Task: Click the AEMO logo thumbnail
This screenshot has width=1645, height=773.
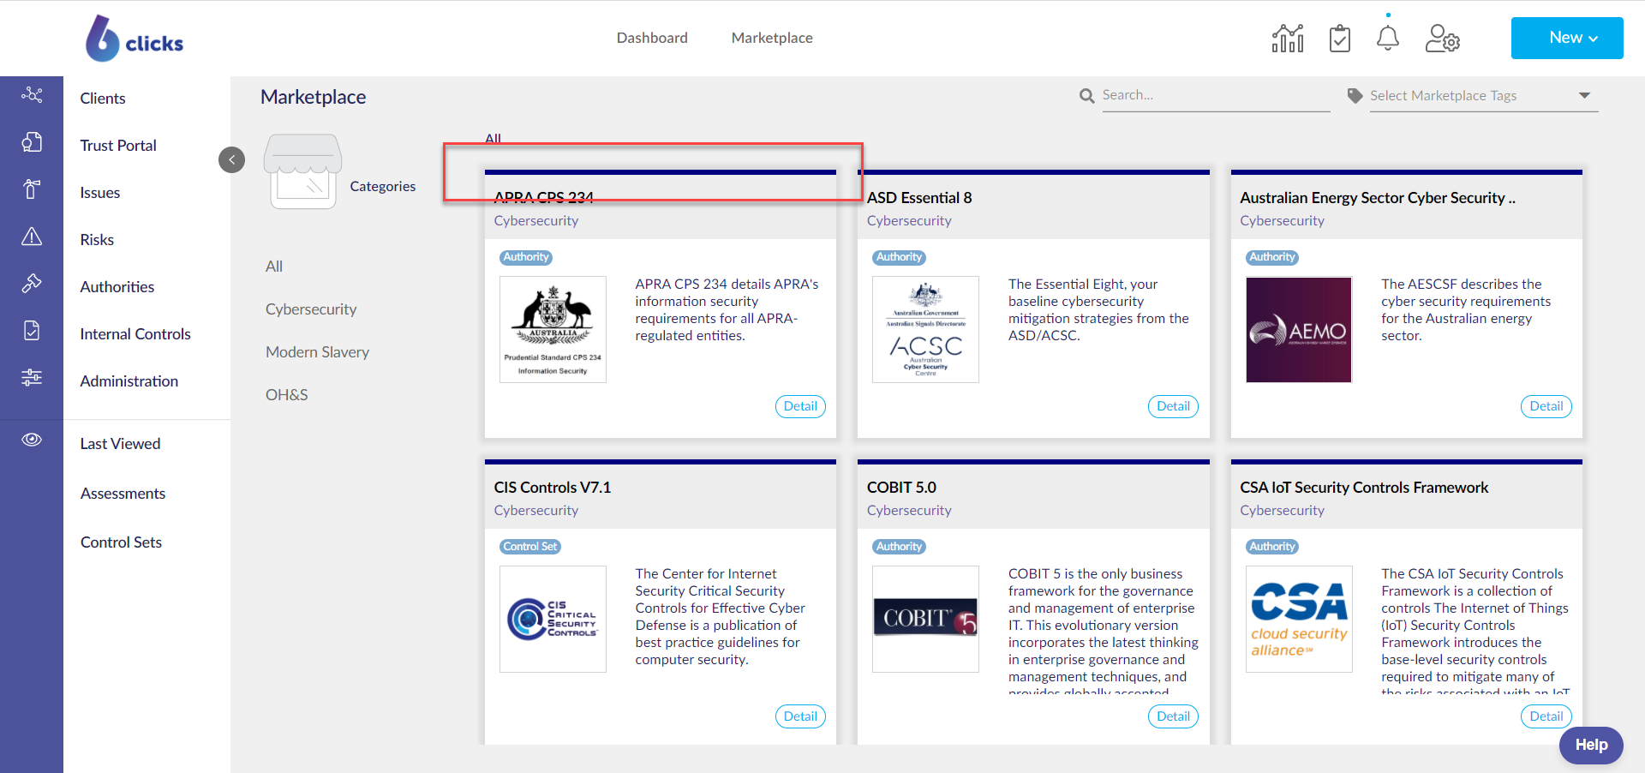Action: pos(1299,329)
